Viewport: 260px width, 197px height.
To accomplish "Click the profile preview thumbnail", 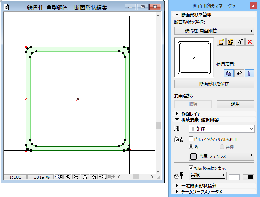I will (194, 58).
